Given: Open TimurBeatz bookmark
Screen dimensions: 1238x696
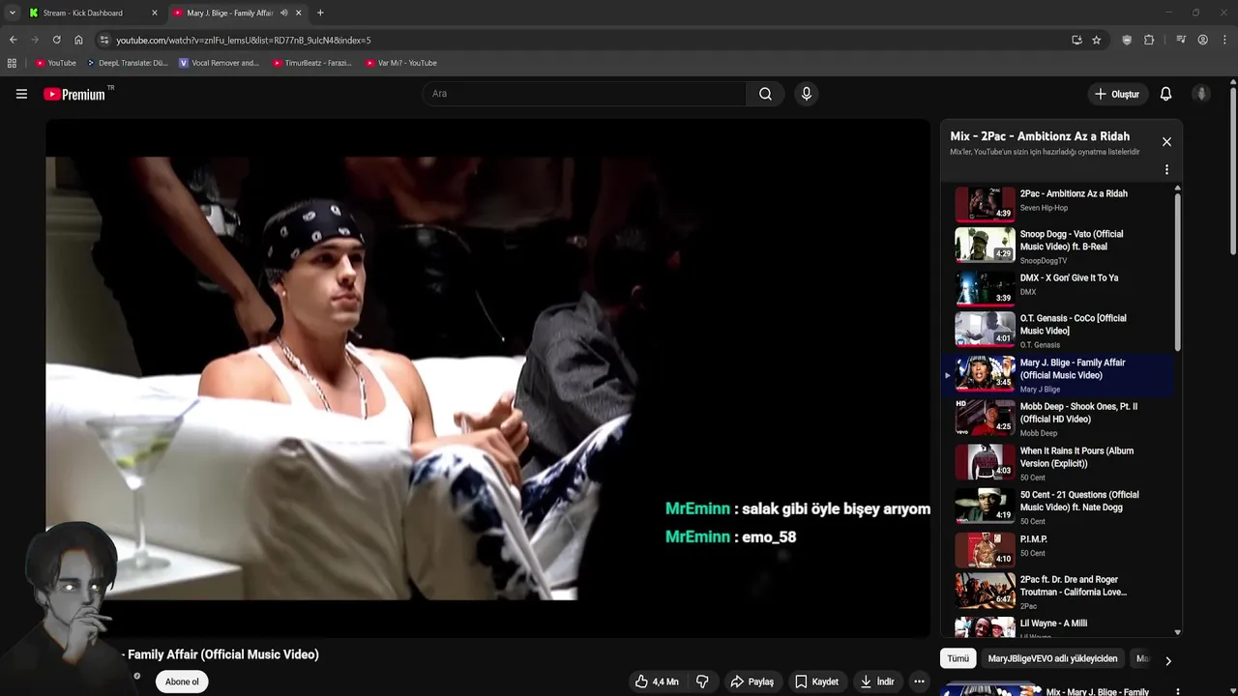Looking at the screenshot, I should (x=311, y=63).
